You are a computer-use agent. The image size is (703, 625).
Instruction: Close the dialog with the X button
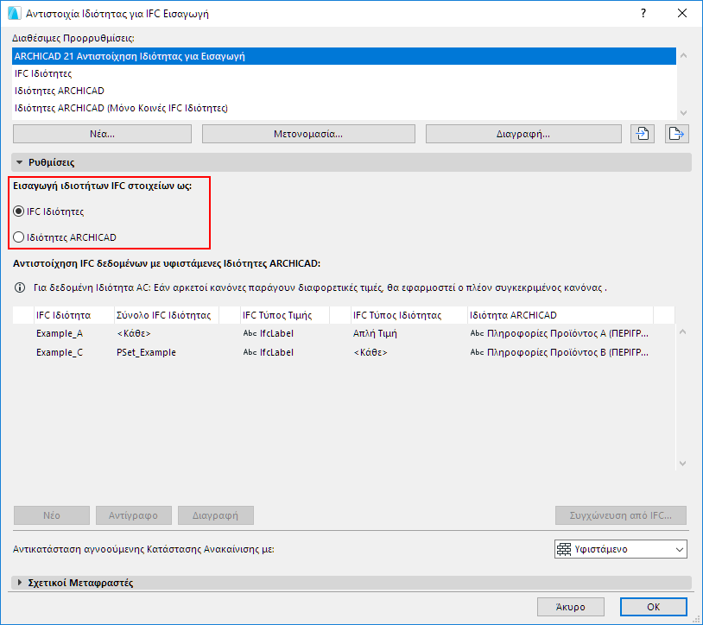click(682, 13)
